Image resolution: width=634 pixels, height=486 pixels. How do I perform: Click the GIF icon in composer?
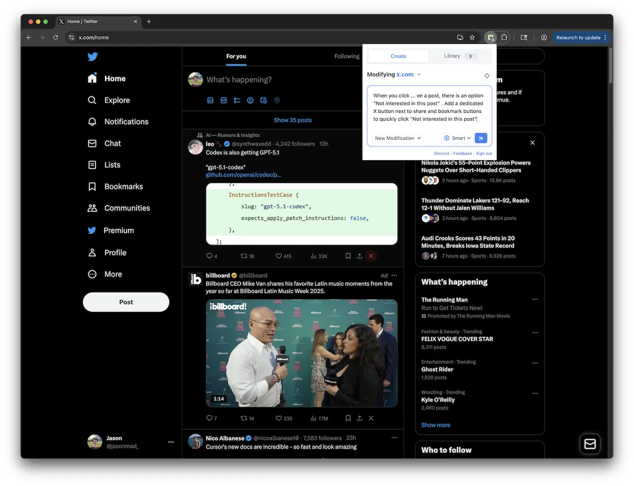[x=224, y=101]
